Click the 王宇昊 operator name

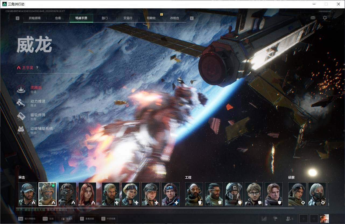click(28, 68)
